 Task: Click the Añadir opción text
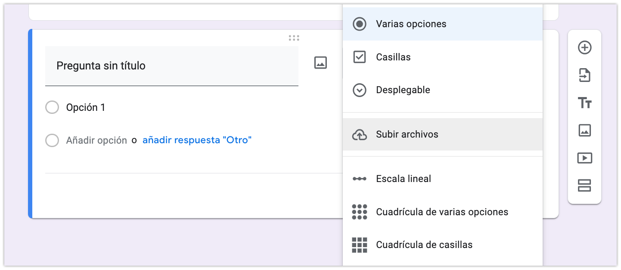tap(96, 140)
